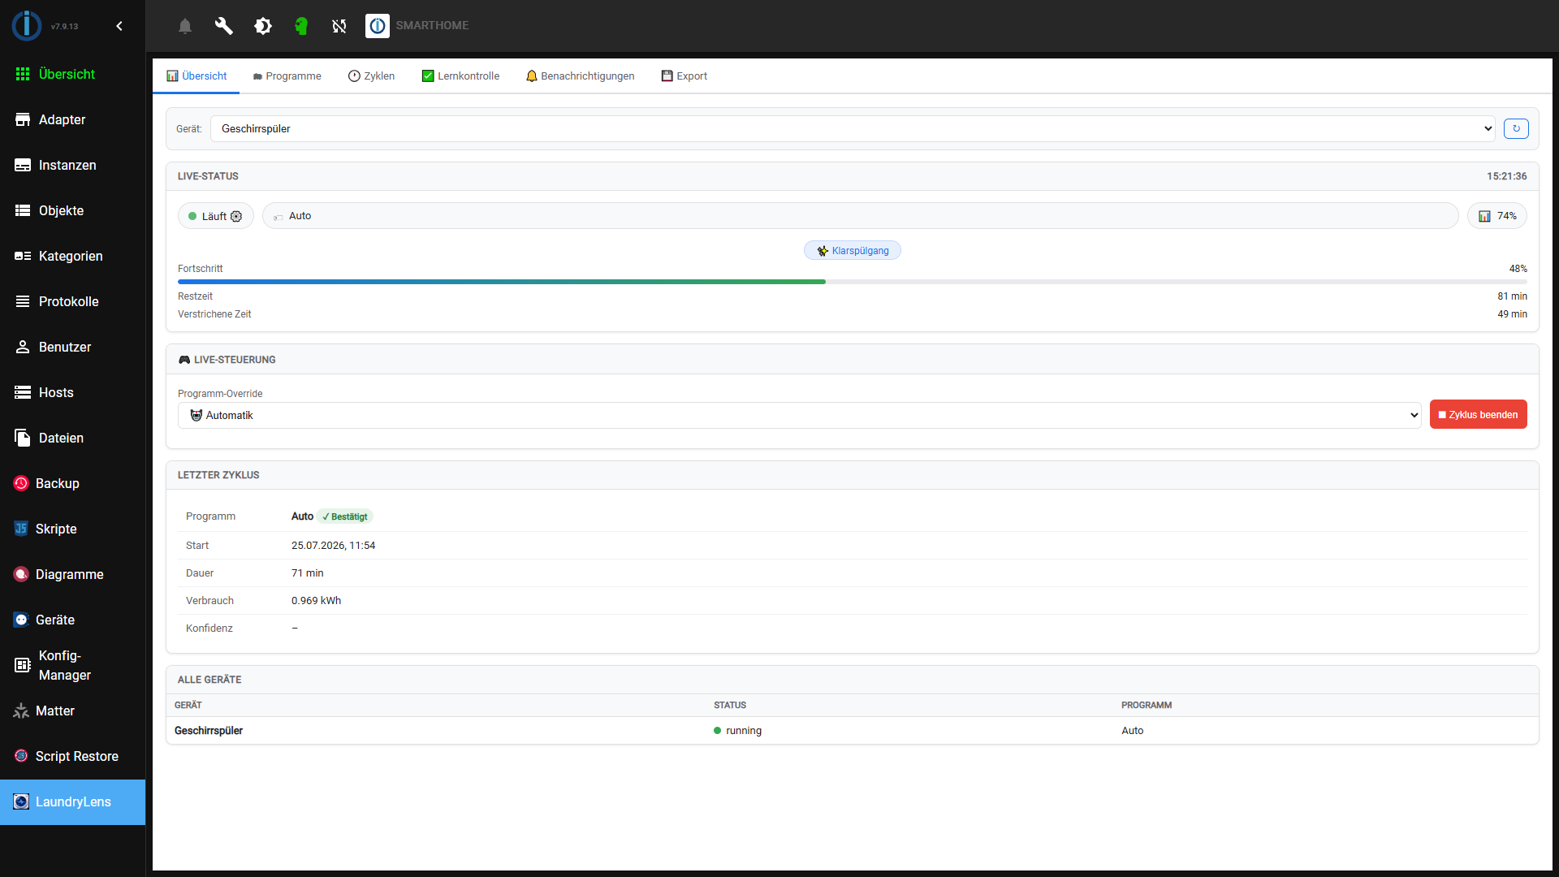Screen dimensions: 1559x877
Task: Click the SMARTHOME host logo icon
Action: tap(378, 26)
